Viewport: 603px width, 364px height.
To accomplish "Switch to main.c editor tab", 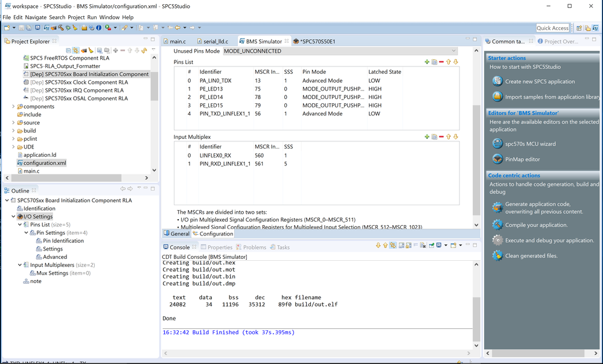I will 174,42.
